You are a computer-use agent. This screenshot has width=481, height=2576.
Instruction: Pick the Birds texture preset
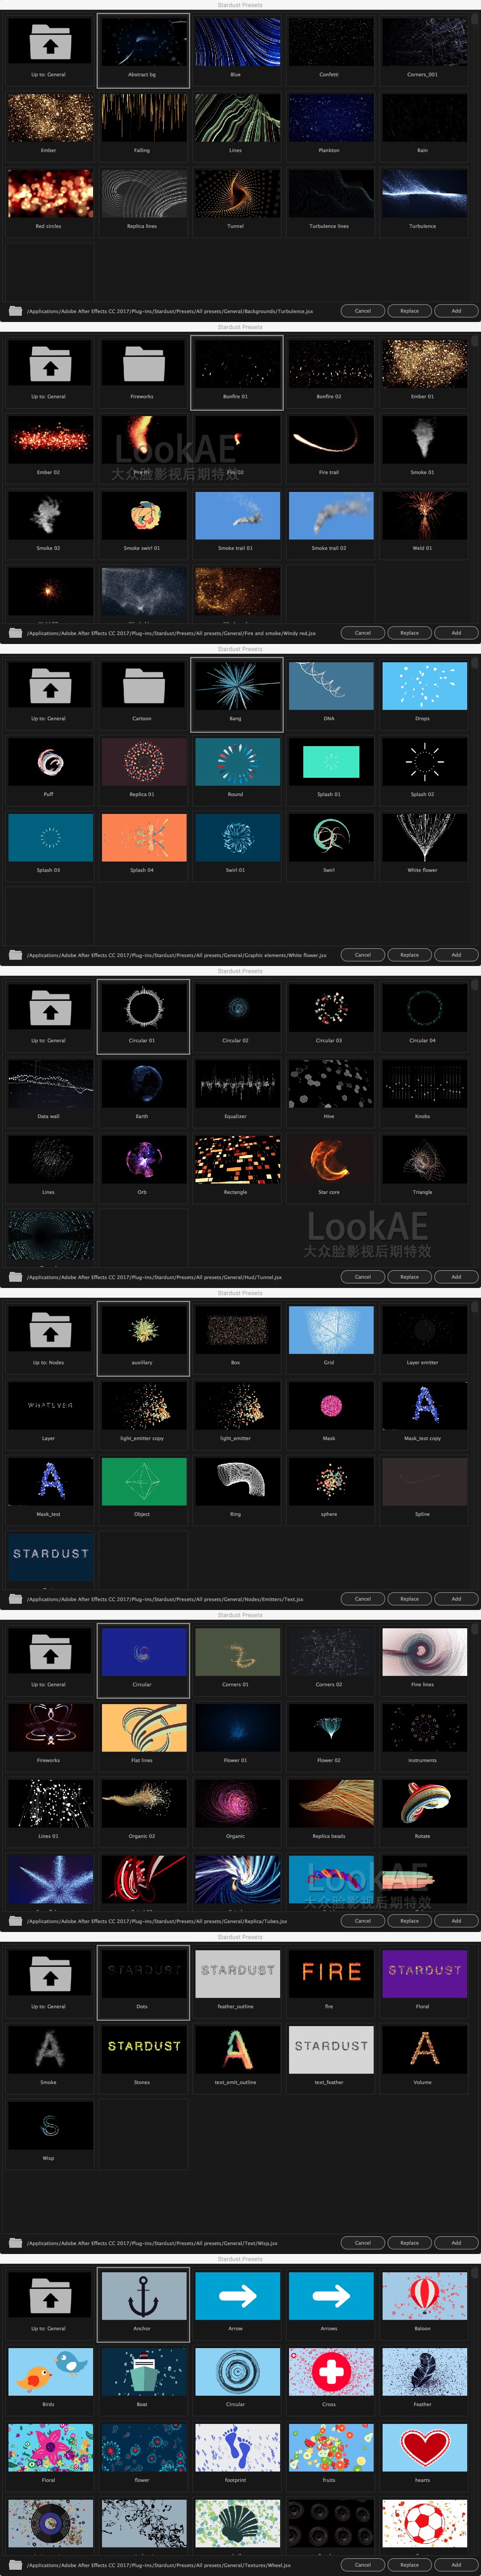pos(50,2372)
